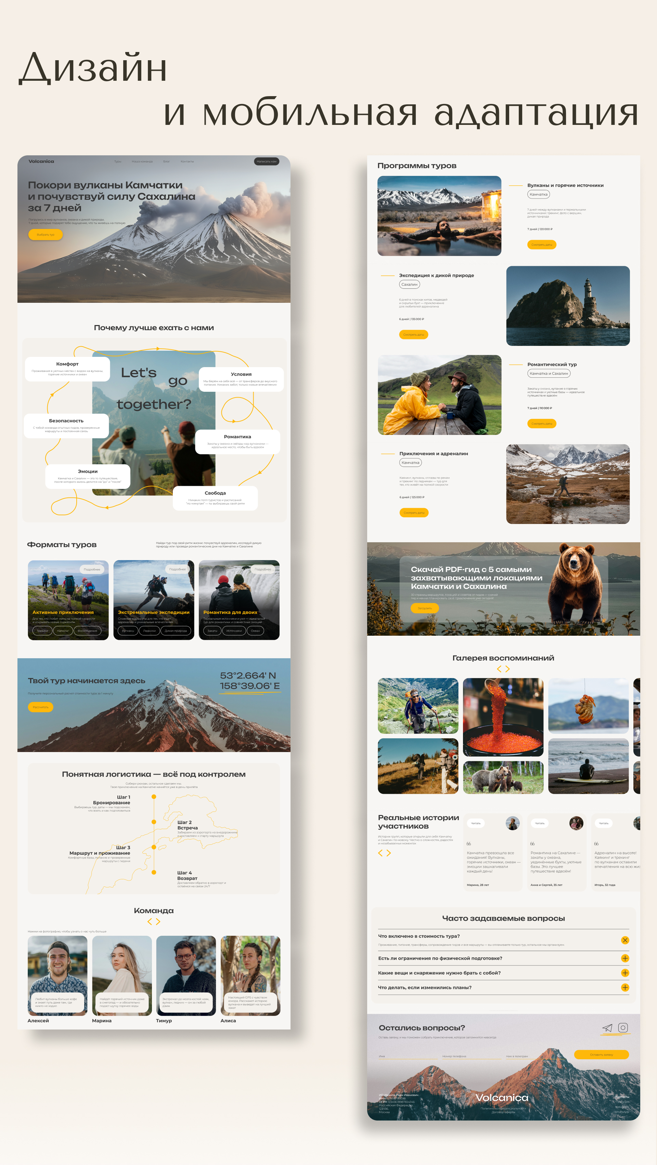Screen dimensions: 657x1165
Task: Collapse the 'Что включено в стоимость тура?' answer
Action: [625, 940]
